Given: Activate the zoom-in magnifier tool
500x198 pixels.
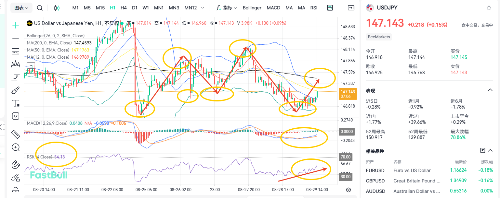Looking at the screenshot, I should [15, 147].
